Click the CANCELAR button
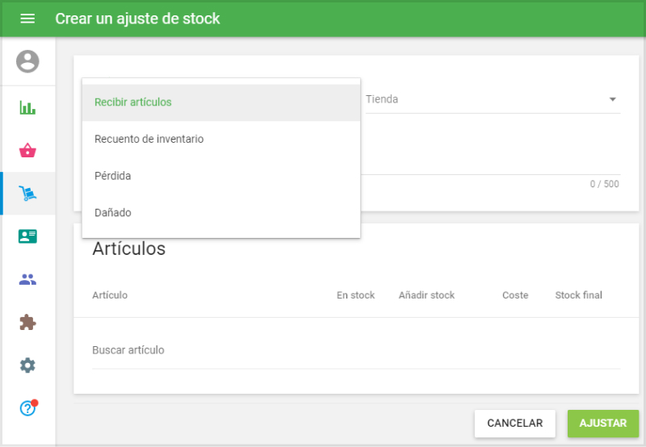The image size is (646, 447). point(514,423)
